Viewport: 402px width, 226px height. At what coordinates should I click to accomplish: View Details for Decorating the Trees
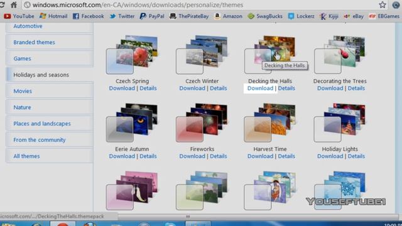[356, 88]
